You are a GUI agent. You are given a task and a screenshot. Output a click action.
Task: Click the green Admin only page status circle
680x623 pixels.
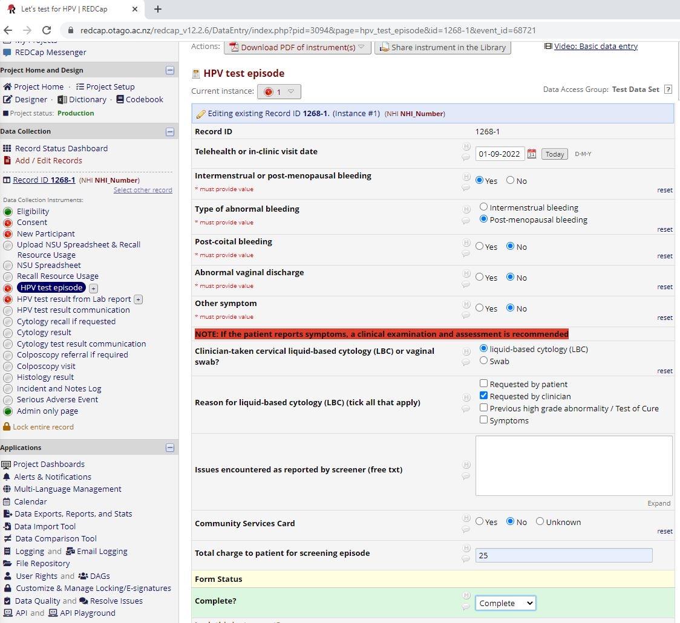click(x=8, y=411)
